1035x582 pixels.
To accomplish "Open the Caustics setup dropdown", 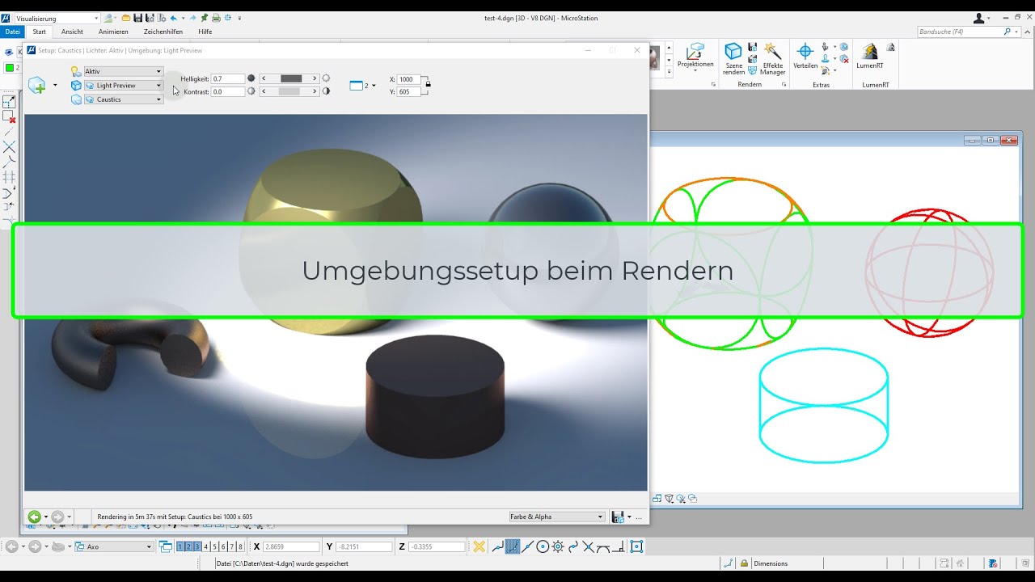I will 124,99.
